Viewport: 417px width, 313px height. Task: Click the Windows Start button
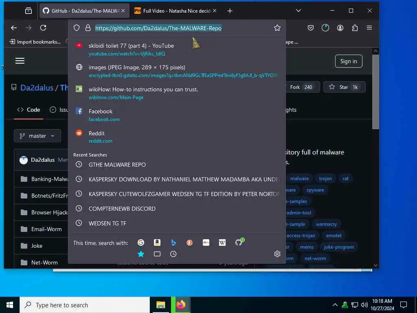tap(10, 305)
